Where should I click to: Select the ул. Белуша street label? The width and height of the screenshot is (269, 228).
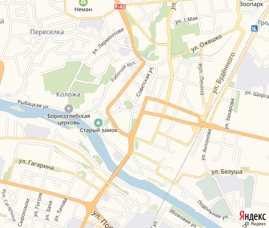point(227,172)
